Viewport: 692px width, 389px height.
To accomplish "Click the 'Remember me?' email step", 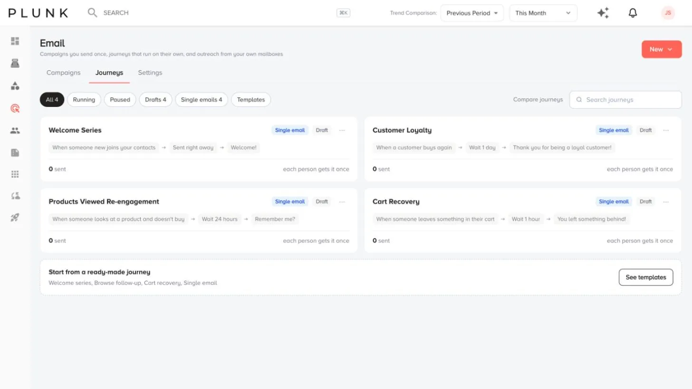I will point(275,219).
